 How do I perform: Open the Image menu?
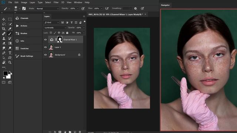pyautogui.click(x=24, y=3)
